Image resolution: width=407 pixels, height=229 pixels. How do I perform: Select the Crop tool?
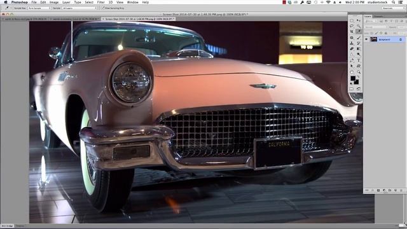point(352,31)
